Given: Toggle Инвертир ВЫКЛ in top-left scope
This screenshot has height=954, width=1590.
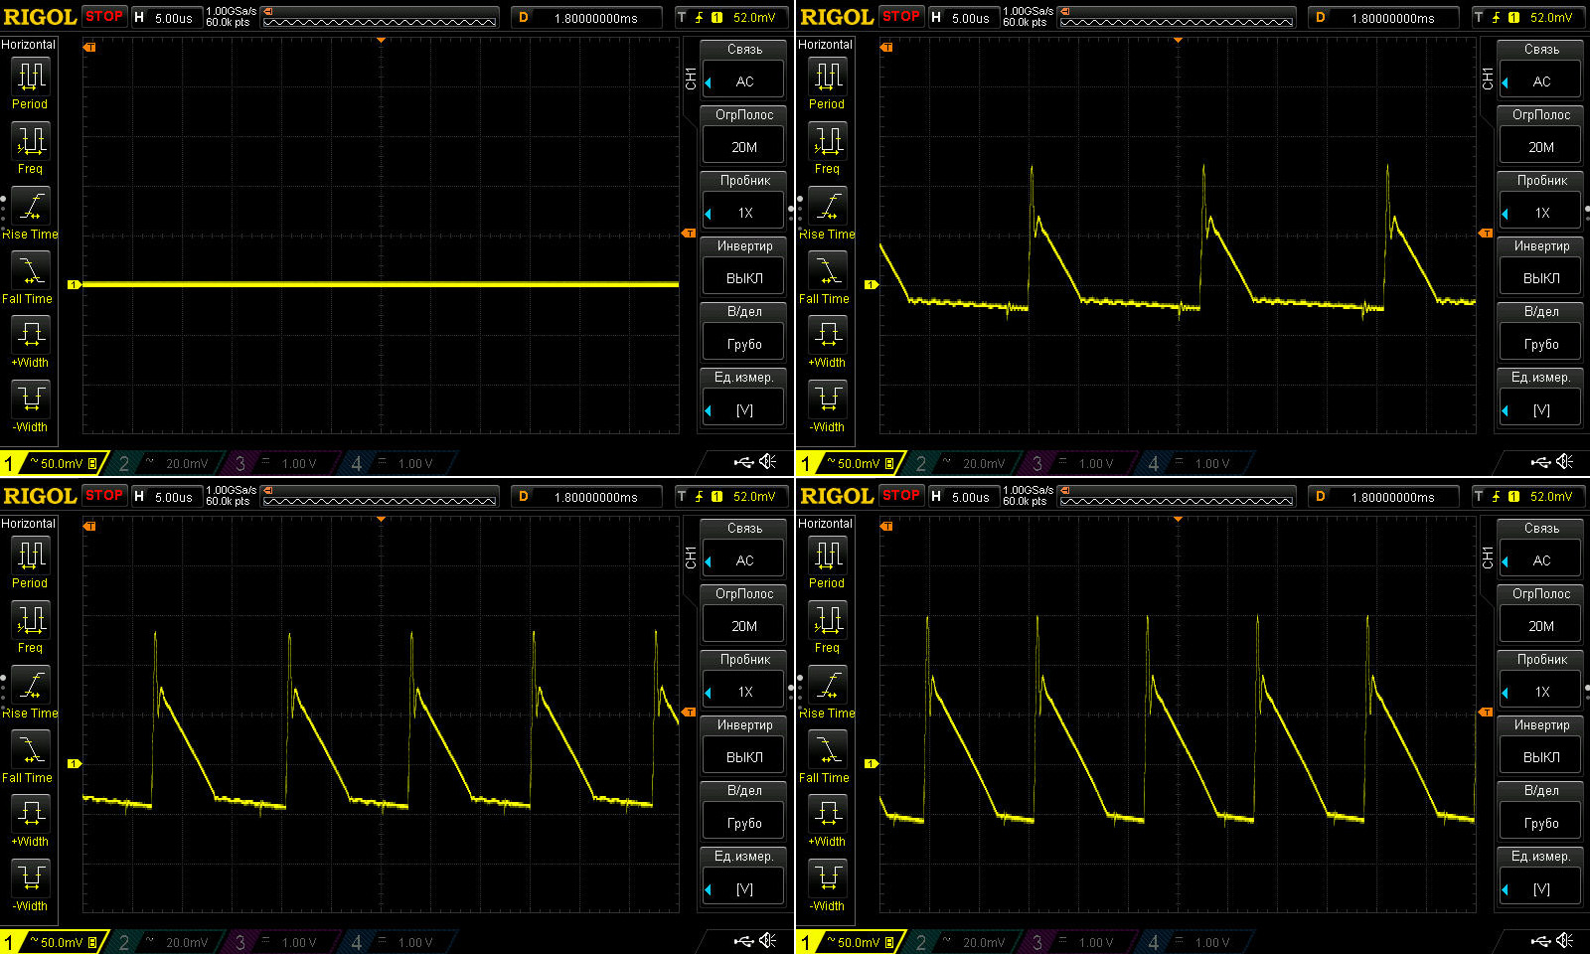Looking at the screenshot, I should point(744,278).
